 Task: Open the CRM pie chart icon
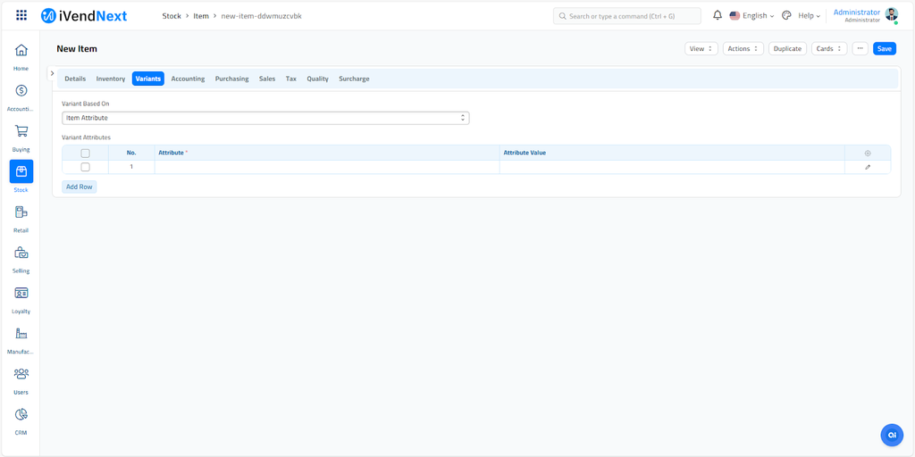click(x=21, y=414)
